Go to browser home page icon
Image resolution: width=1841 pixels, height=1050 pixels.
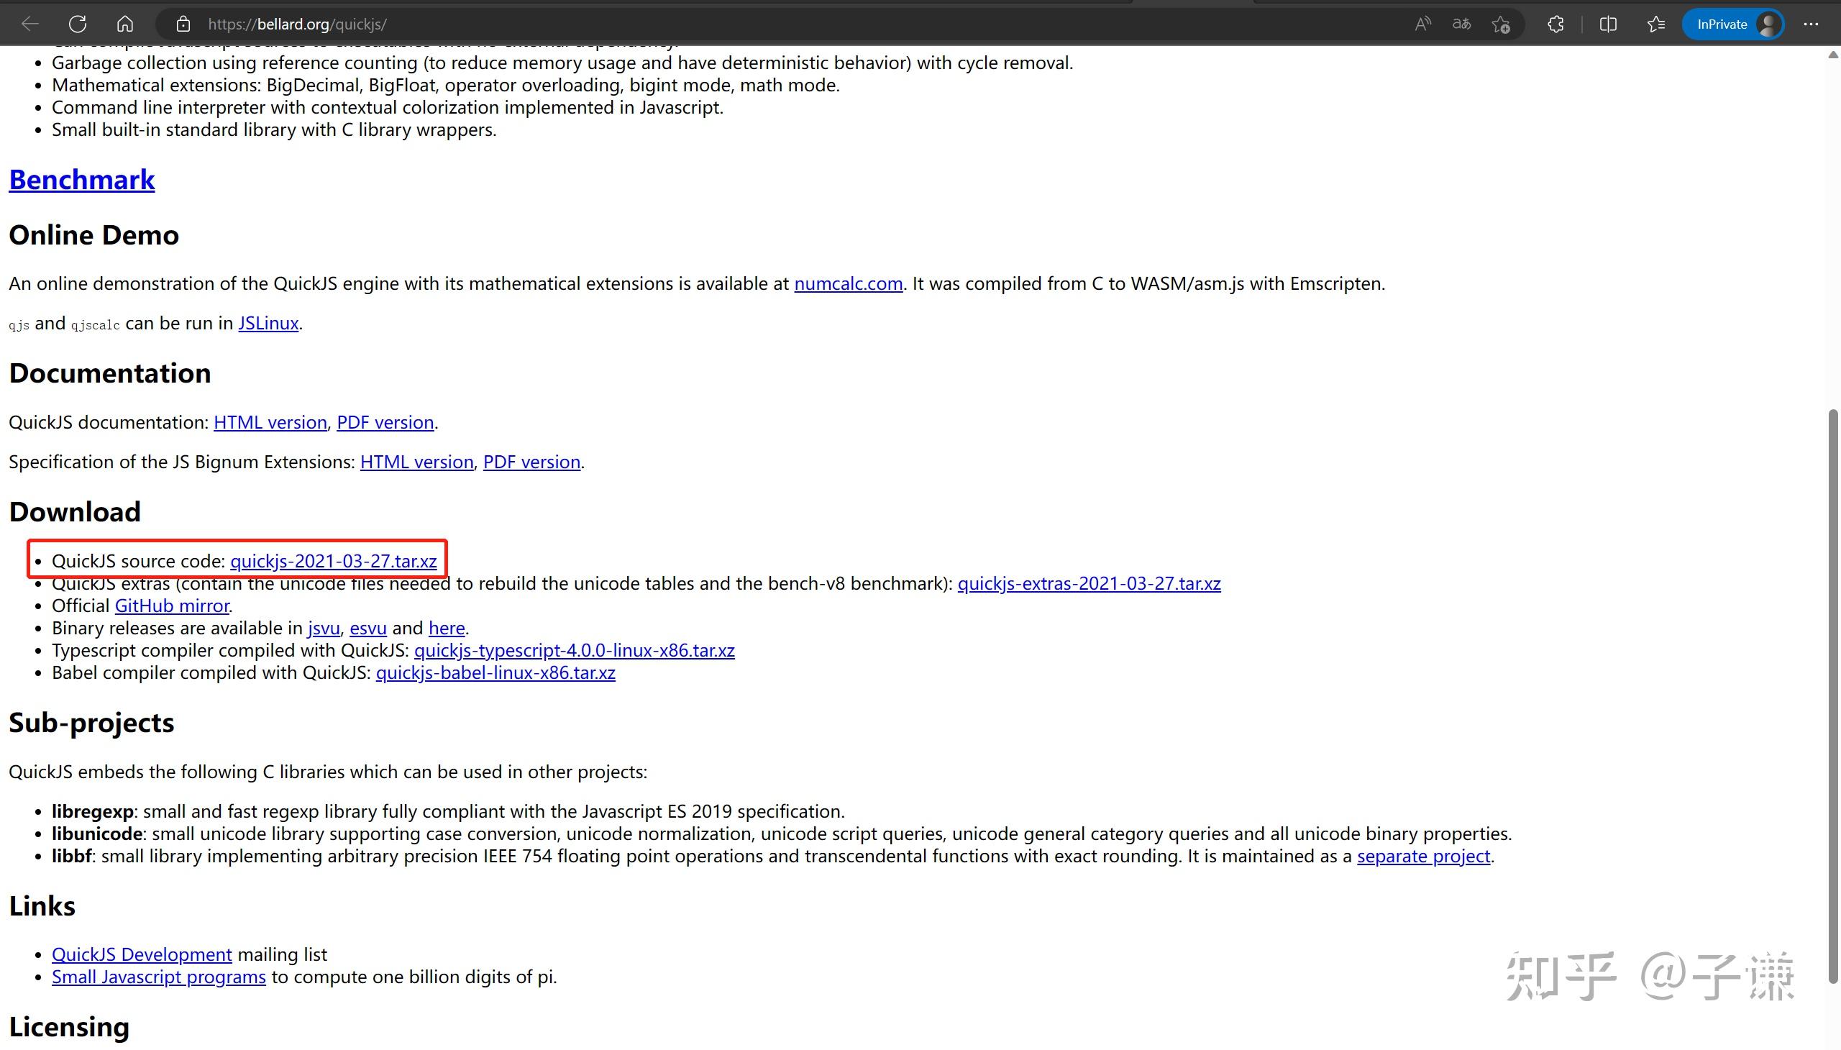pos(124,24)
